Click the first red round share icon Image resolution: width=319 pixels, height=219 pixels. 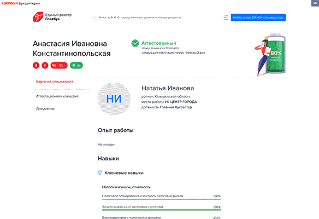[x=36, y=66]
